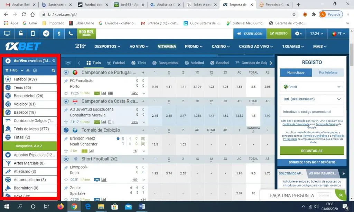This screenshot has height=212, width=354.
Task: Click the Desportos. A a Z button
Action: [x=30, y=146]
